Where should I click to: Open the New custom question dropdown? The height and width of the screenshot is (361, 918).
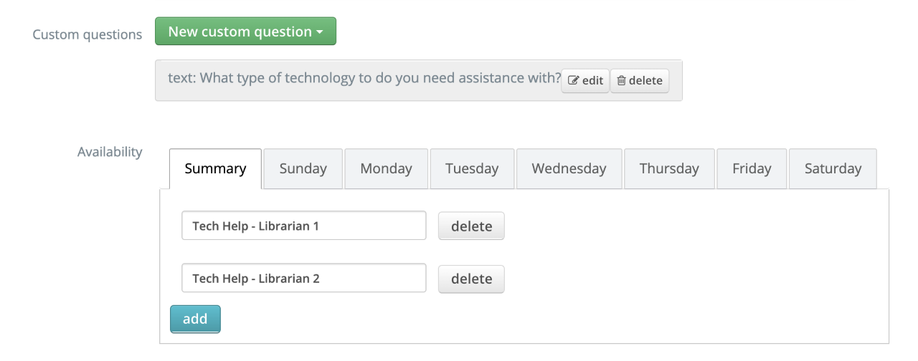click(x=245, y=32)
